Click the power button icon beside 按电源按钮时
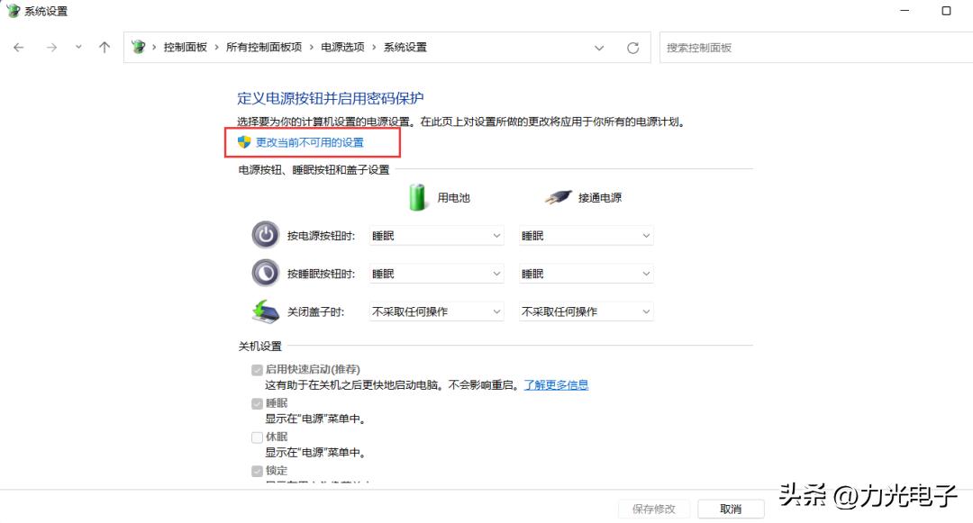The width and height of the screenshot is (973, 523). 265,234
